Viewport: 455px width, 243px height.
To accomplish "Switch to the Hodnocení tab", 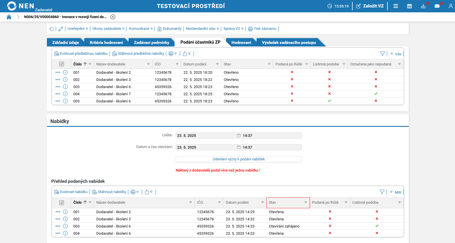I will [241, 42].
